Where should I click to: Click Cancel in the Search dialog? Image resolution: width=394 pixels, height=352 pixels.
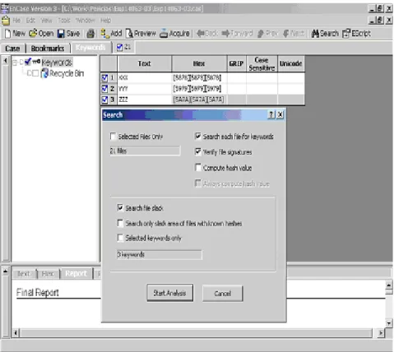click(x=222, y=294)
